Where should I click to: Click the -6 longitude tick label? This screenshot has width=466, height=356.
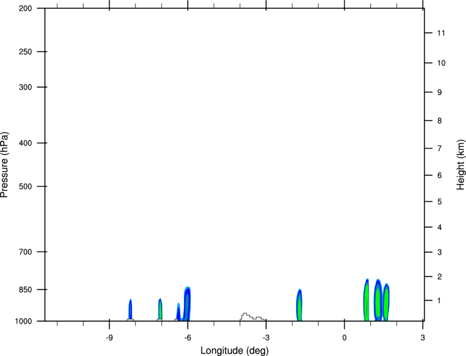tap(187, 338)
